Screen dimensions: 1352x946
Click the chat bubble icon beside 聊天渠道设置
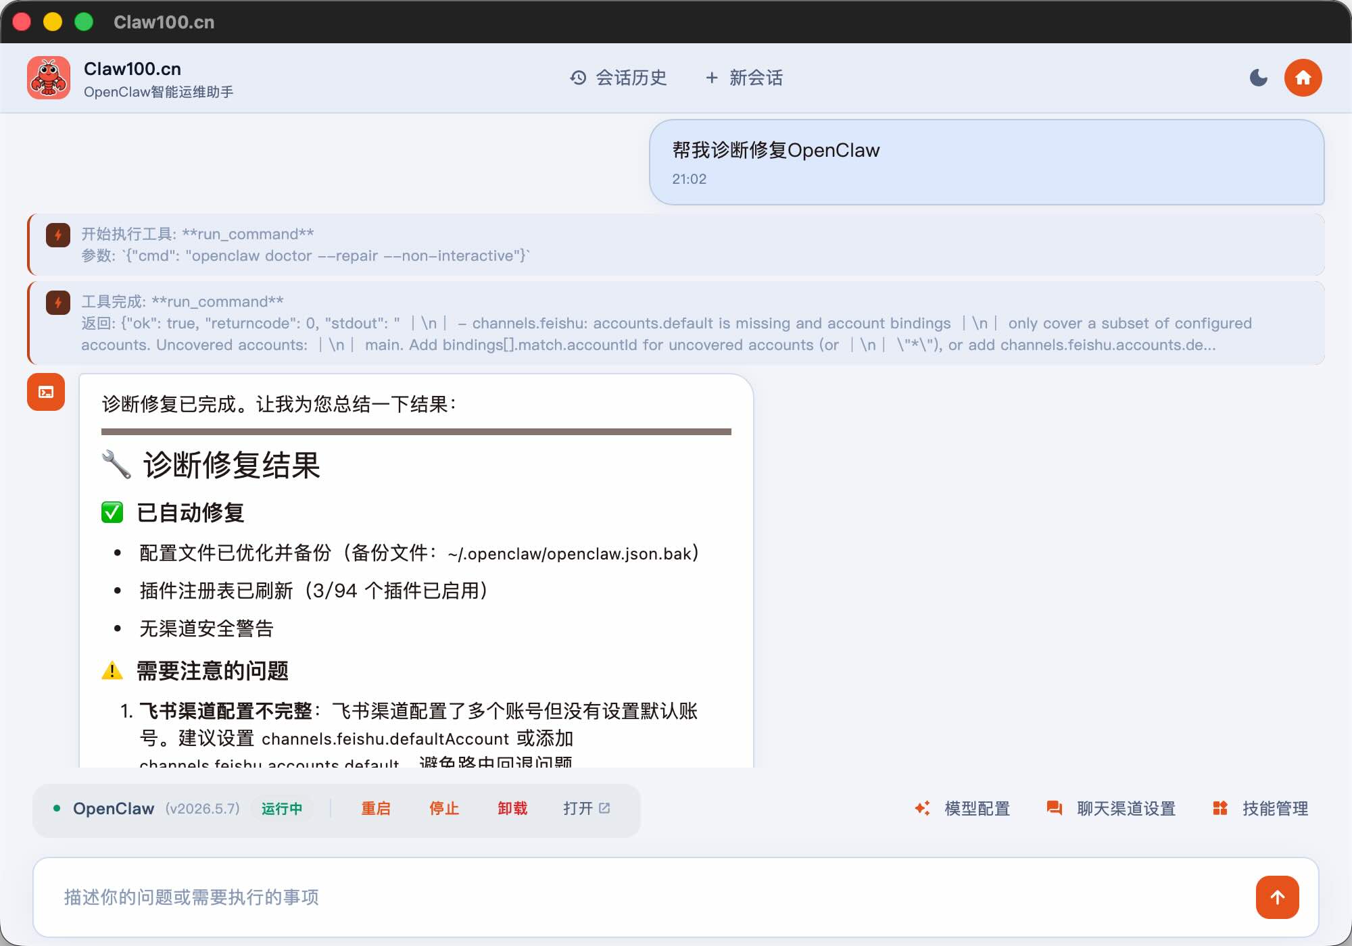tap(1054, 808)
